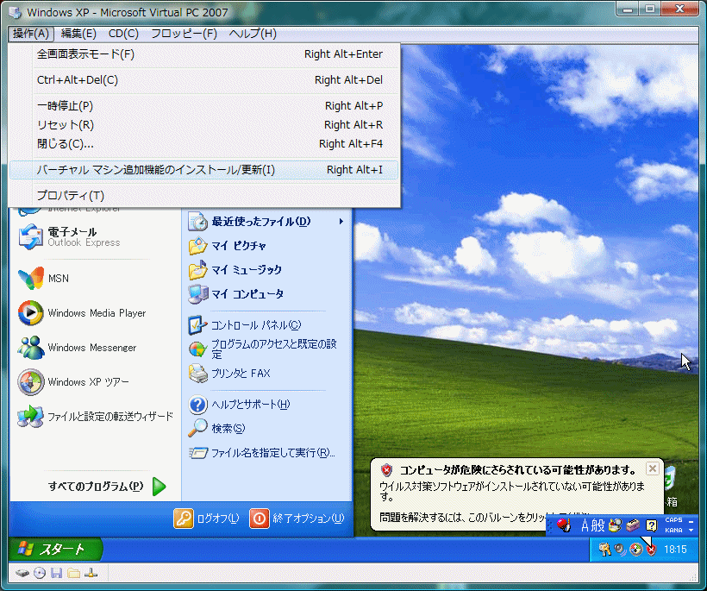The image size is (707, 591).
Task: Click IME conversion mode 般 indicator
Action: pyautogui.click(x=598, y=525)
